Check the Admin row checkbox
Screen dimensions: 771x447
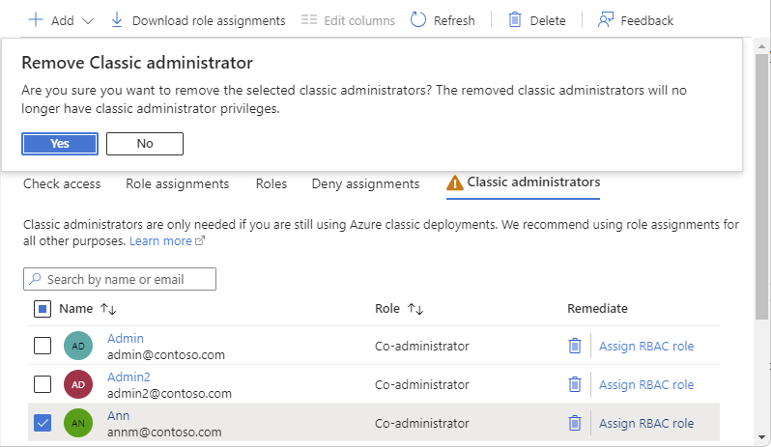click(x=43, y=346)
